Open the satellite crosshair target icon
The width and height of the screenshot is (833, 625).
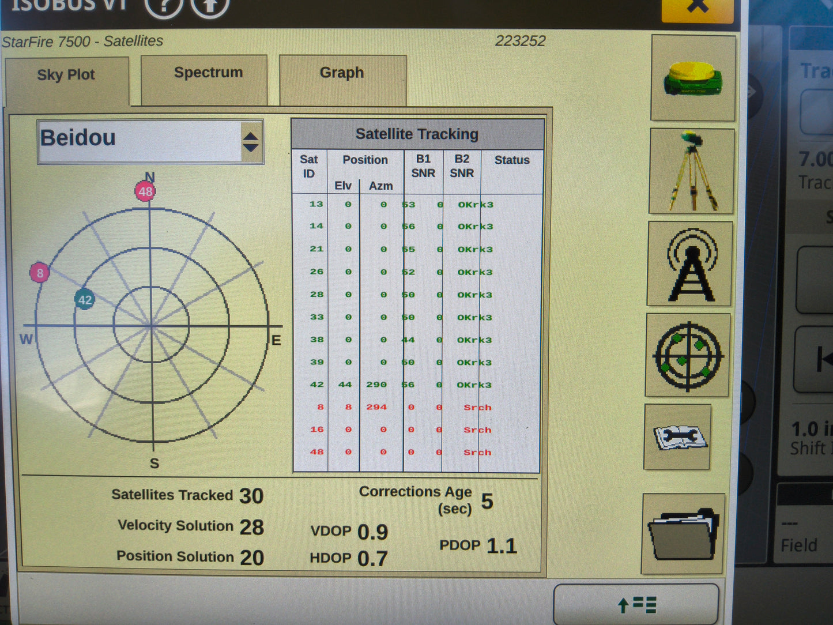(687, 355)
